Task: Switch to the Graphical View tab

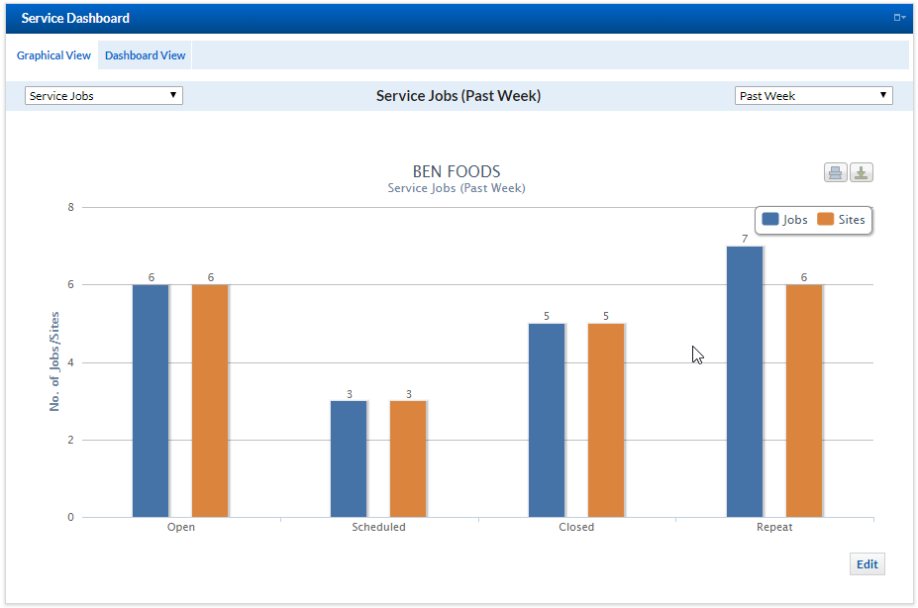Action: pyautogui.click(x=53, y=55)
